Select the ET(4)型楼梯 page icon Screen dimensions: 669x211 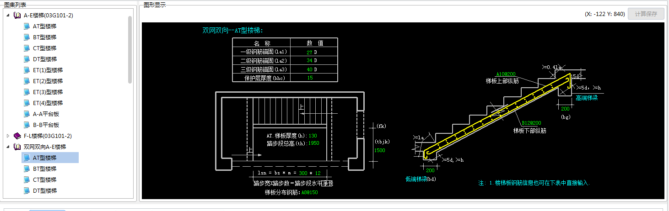pos(27,103)
